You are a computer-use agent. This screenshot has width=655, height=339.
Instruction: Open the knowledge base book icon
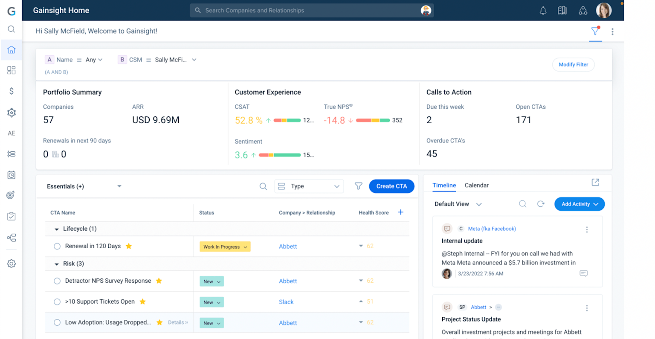pos(562,10)
